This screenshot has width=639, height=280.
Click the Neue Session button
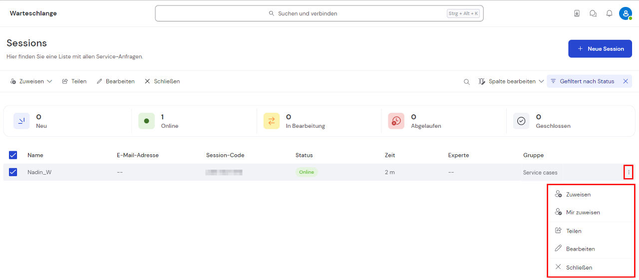(600, 49)
